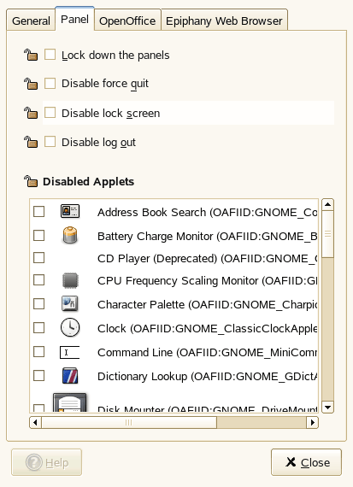Screen dimensions: 353x487
Task: Click the Dictionary Lookup book icon
Action: point(70,376)
